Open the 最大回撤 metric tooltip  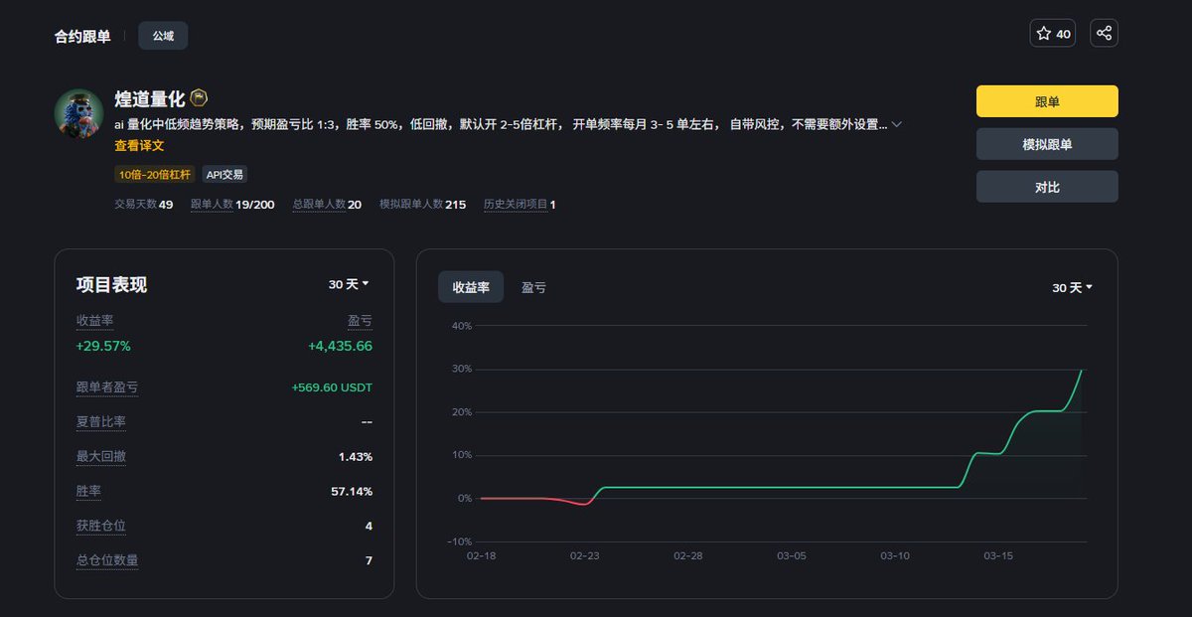[99, 456]
